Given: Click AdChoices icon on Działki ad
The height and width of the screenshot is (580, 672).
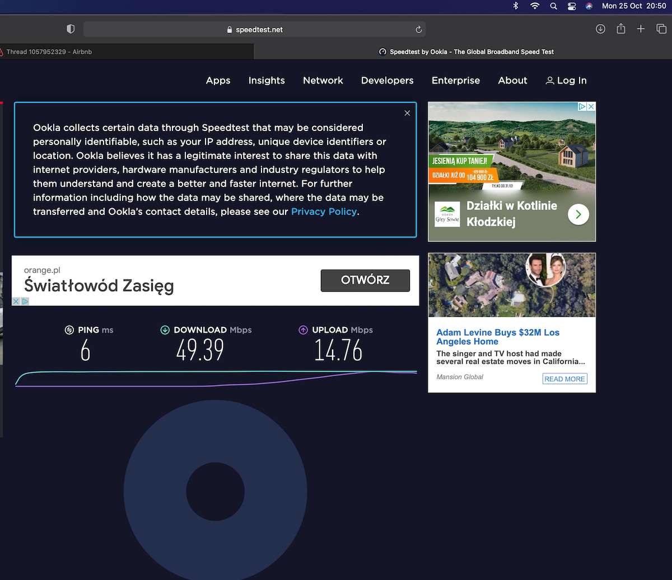Looking at the screenshot, I should [582, 106].
